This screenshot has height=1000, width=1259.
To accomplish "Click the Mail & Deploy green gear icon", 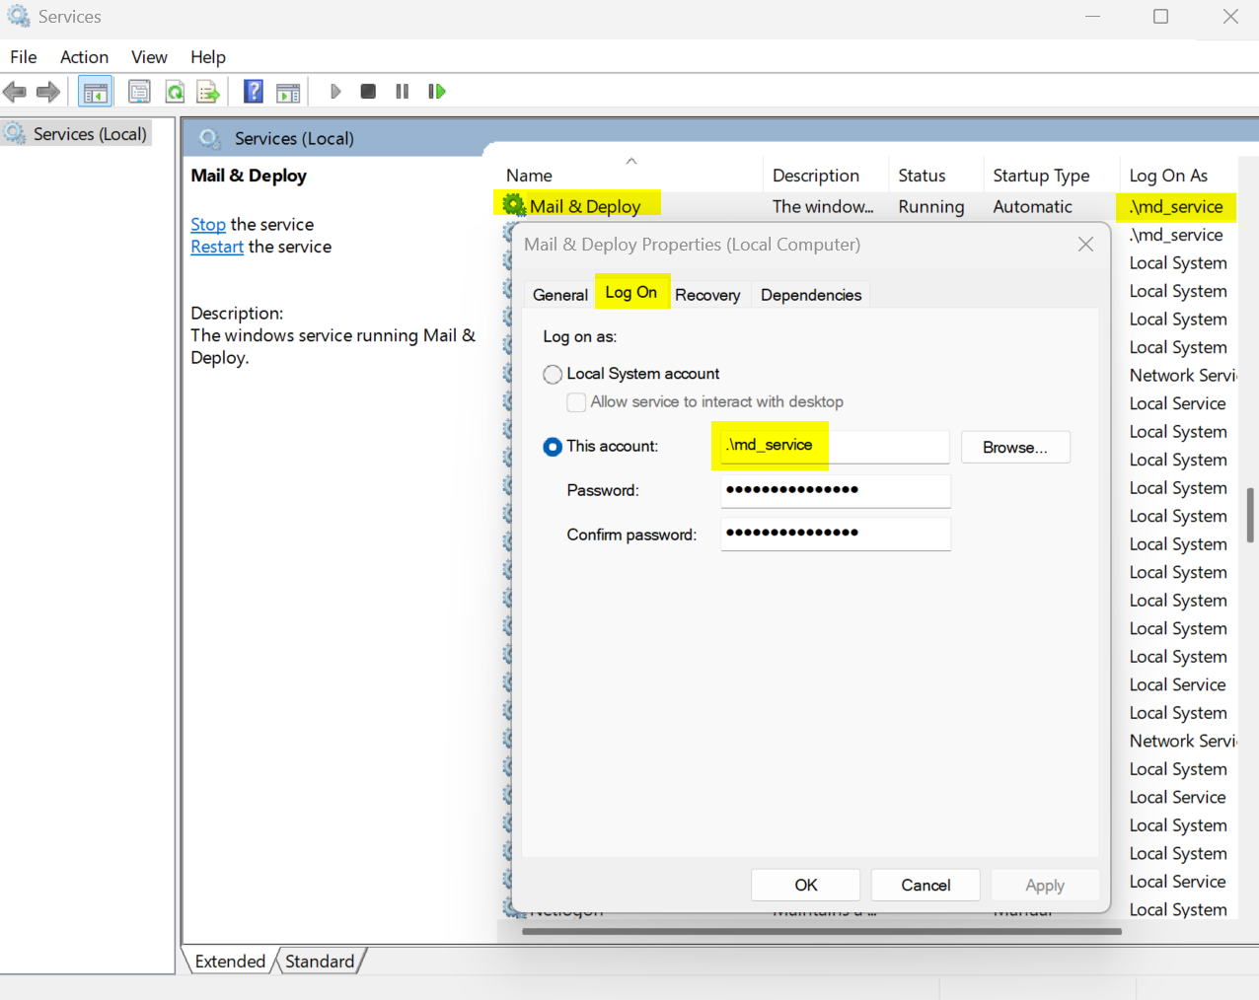I will click(x=514, y=205).
